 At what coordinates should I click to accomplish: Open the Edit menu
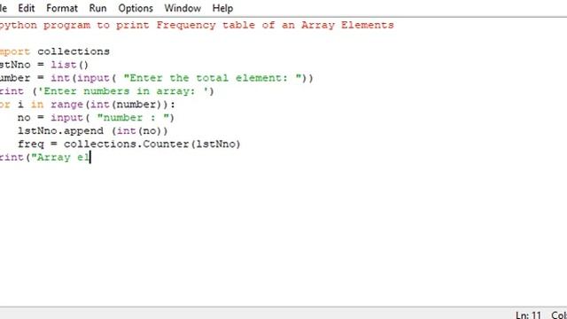27,8
